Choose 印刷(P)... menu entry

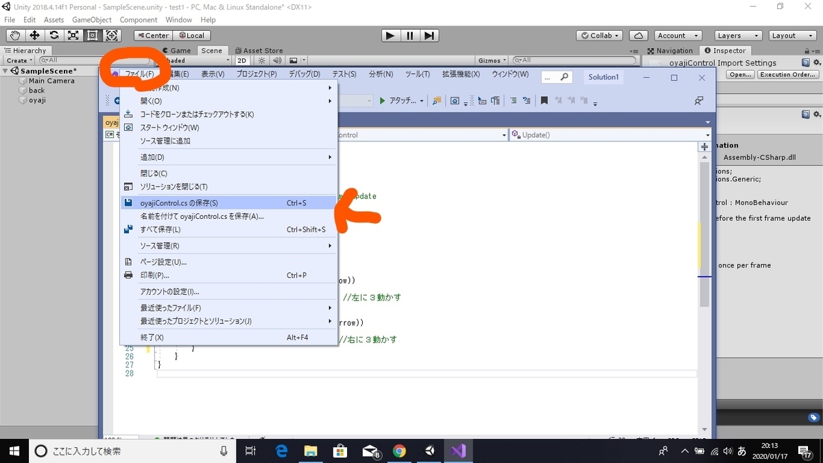(228, 275)
